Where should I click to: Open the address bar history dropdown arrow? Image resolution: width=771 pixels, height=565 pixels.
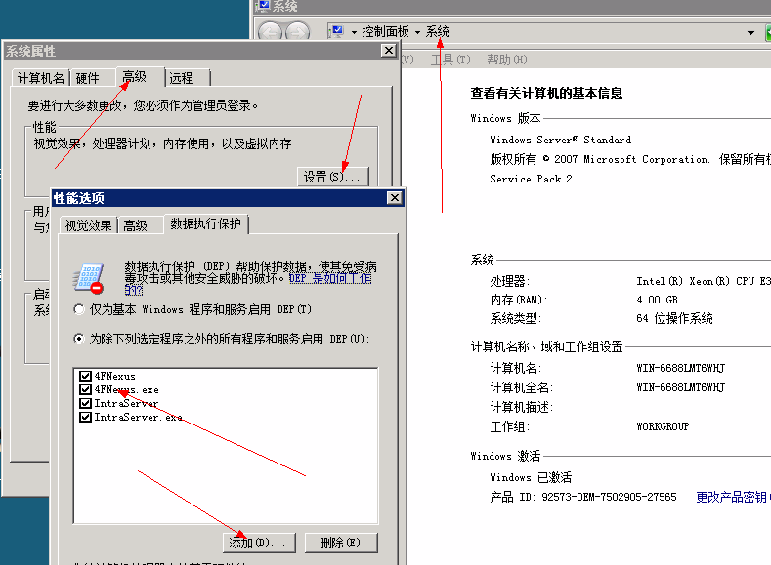click(750, 32)
